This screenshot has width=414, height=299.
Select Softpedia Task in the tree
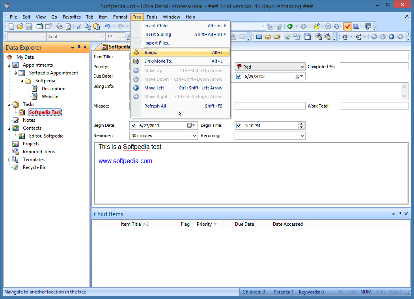point(45,112)
